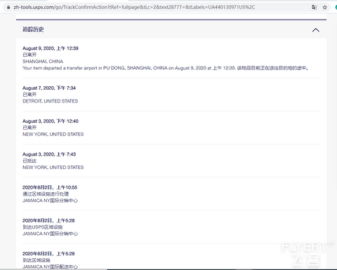
Task: Click the 已抵达 status label
Action: tap(29, 161)
